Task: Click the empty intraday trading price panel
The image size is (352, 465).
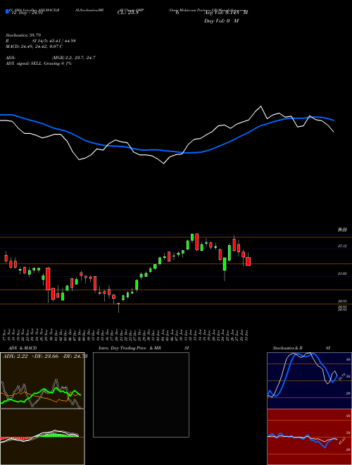Action: coord(141,395)
